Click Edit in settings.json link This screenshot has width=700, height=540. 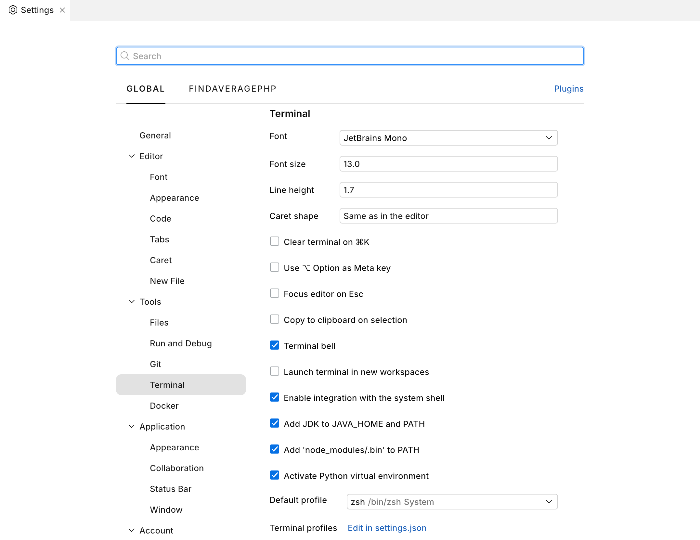[387, 528]
